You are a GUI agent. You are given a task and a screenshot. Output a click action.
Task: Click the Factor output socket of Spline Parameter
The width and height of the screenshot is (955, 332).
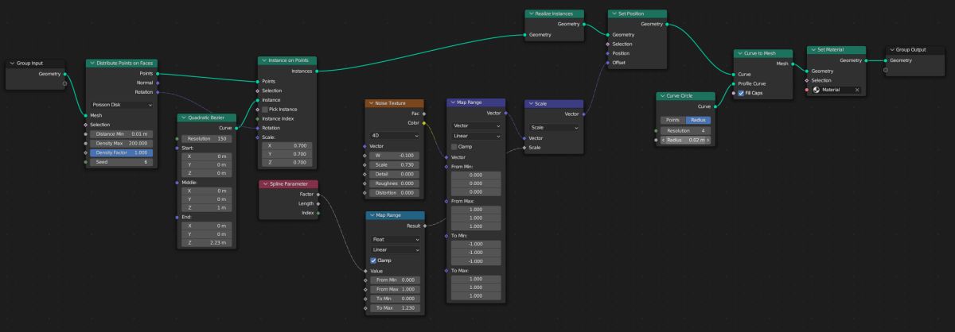pos(318,194)
